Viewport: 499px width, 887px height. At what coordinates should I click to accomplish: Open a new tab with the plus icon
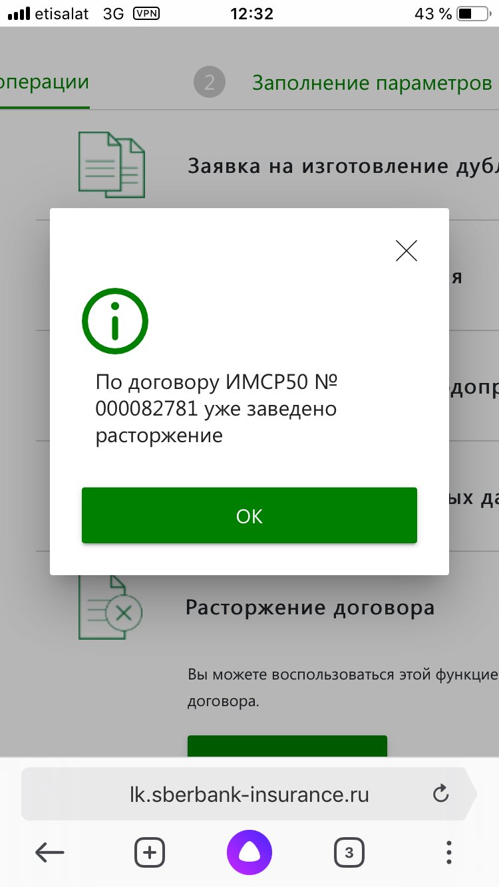click(150, 852)
